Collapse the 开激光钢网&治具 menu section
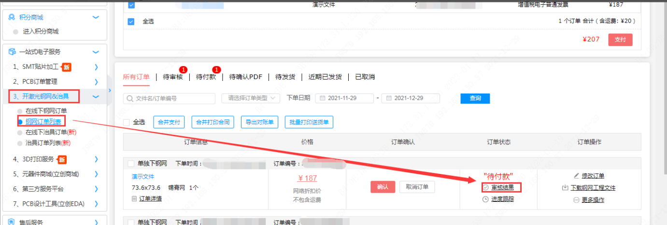The image size is (667, 225). point(96,97)
